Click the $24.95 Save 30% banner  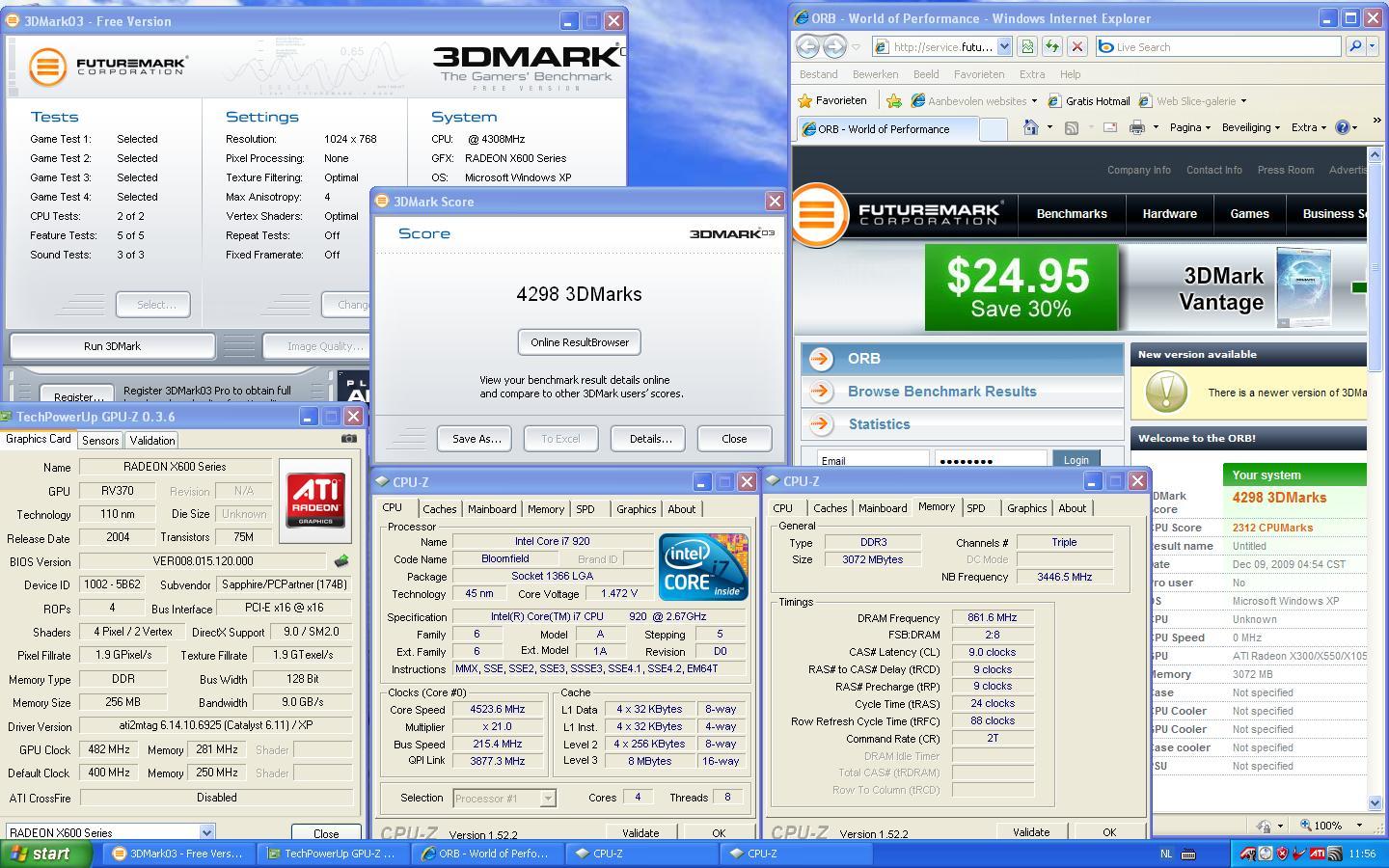1021,286
